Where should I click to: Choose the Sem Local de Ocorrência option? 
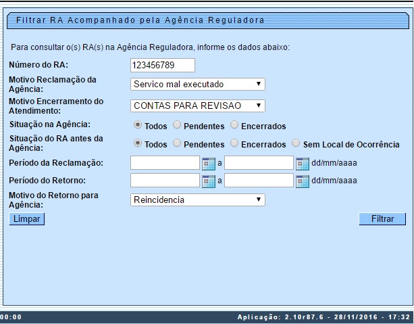[x=296, y=143]
